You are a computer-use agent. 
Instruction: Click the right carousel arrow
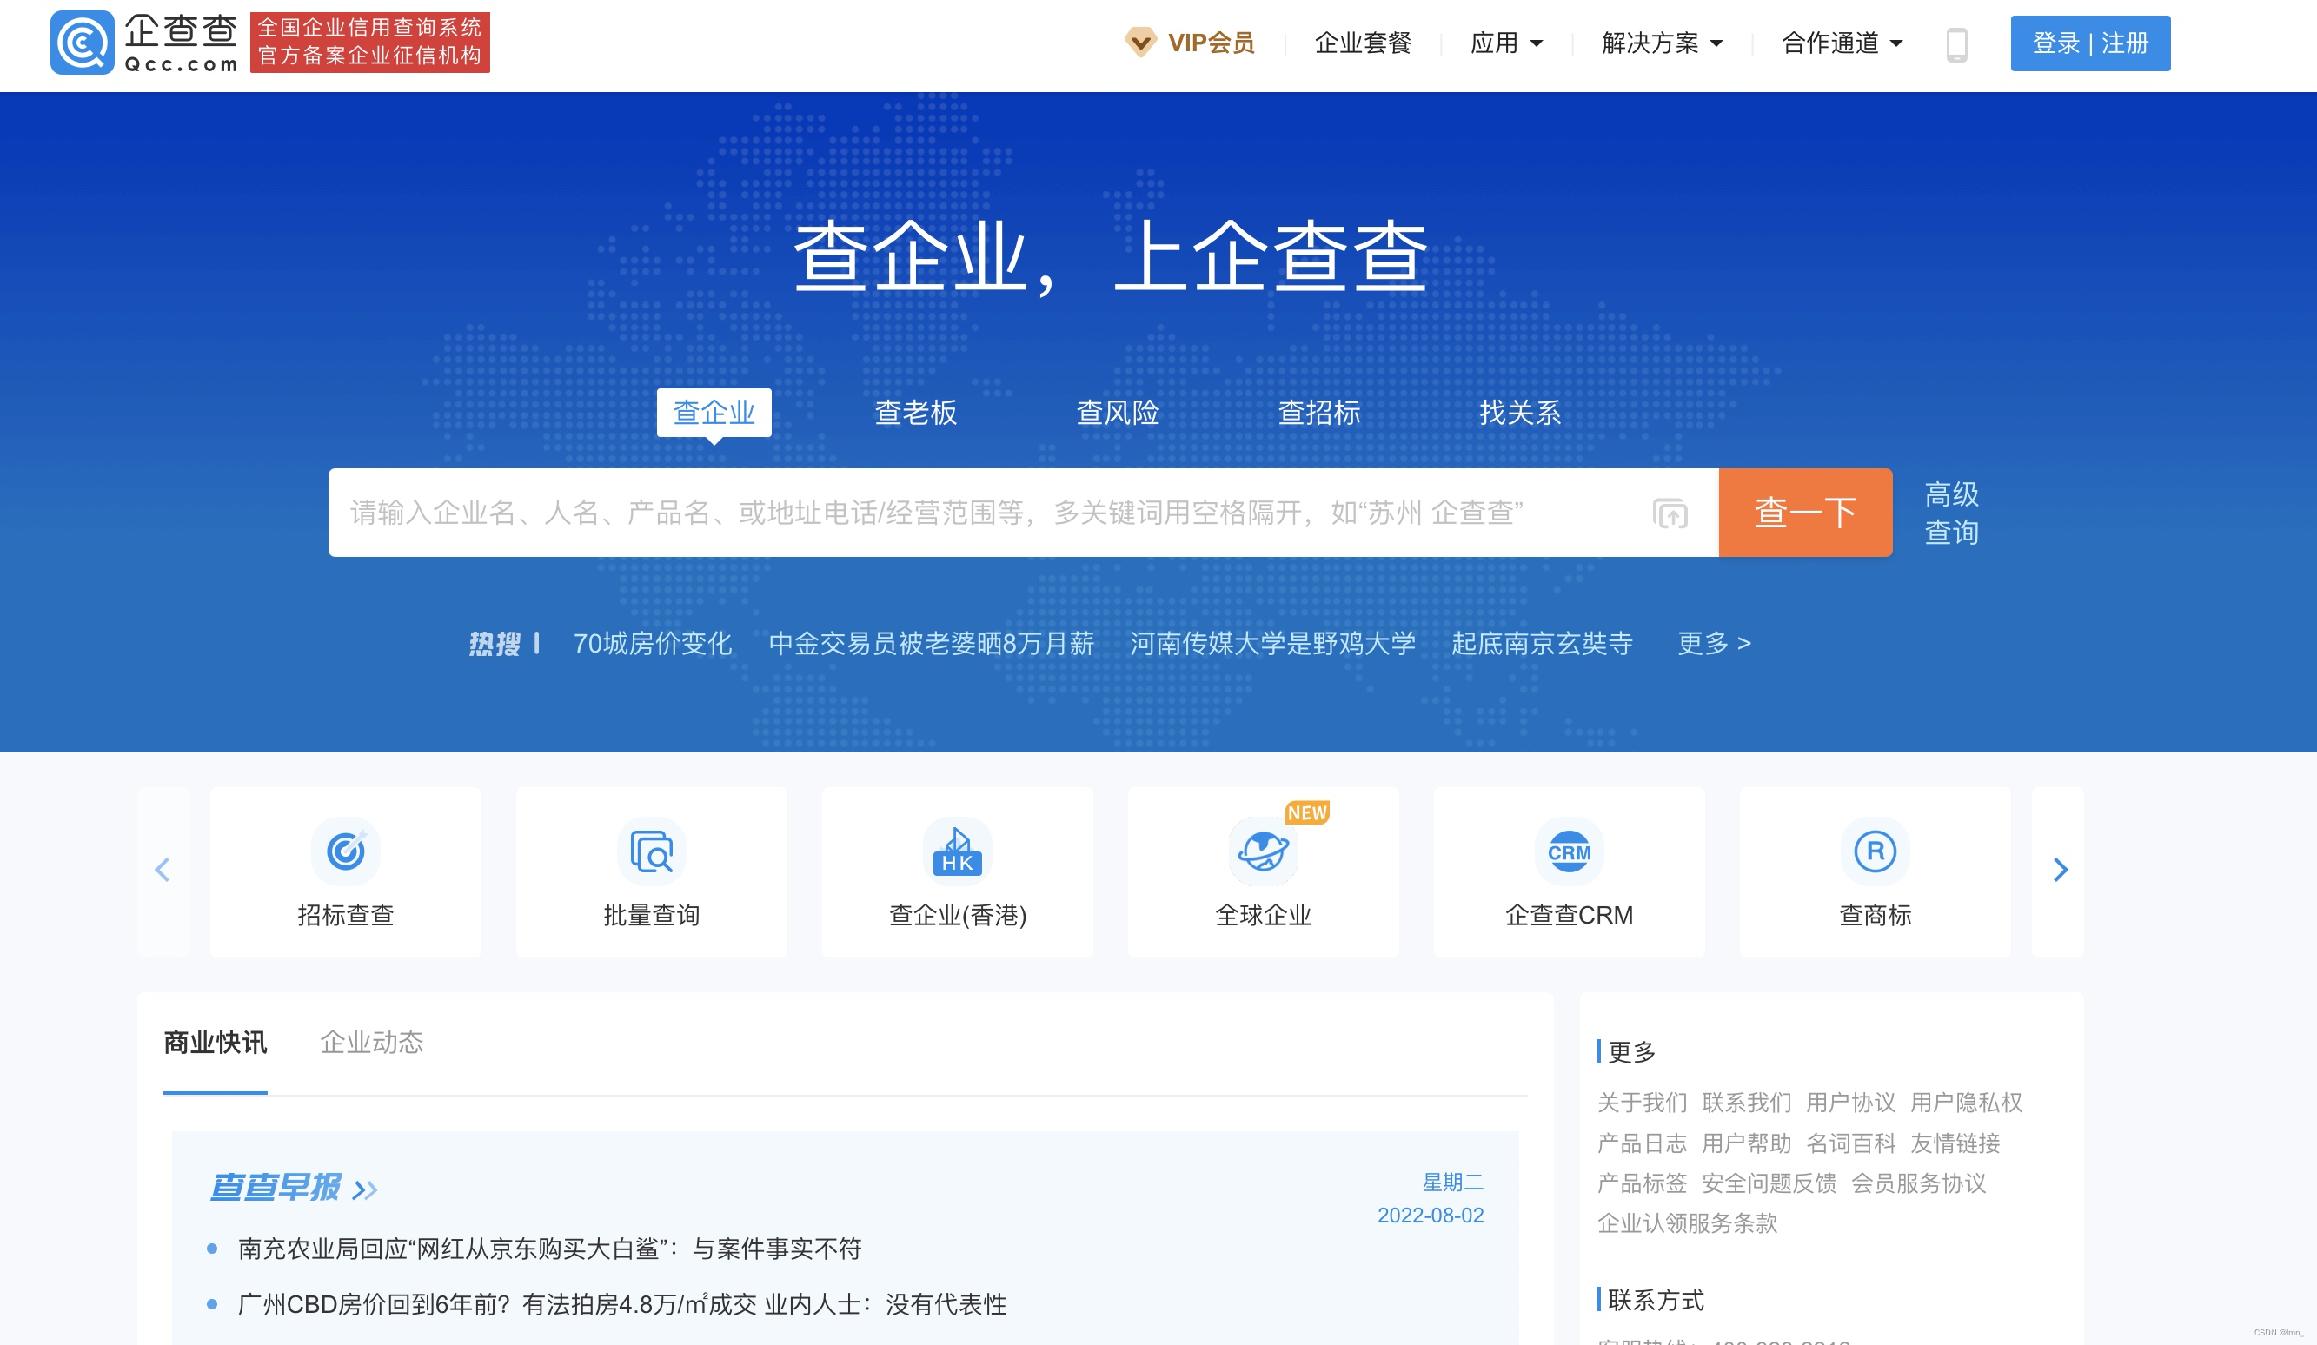[2062, 870]
